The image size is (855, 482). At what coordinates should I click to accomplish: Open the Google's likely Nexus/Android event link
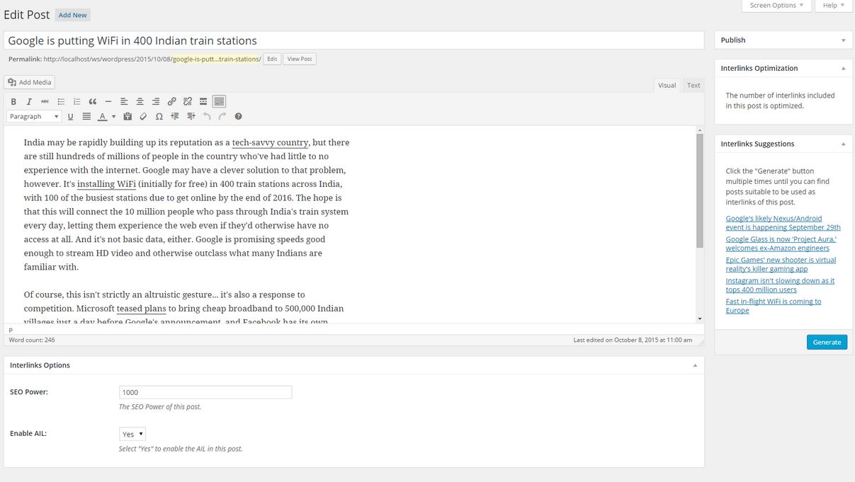[x=783, y=223]
